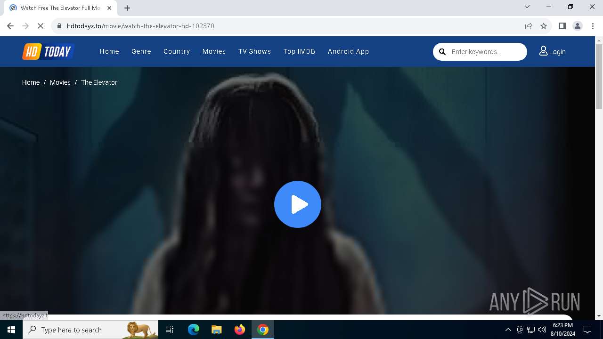Close the Watch Free The Elevator tab

click(x=110, y=8)
